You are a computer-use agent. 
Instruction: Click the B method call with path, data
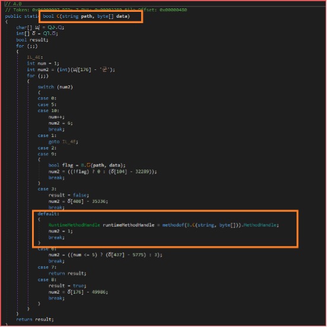coord(103,165)
